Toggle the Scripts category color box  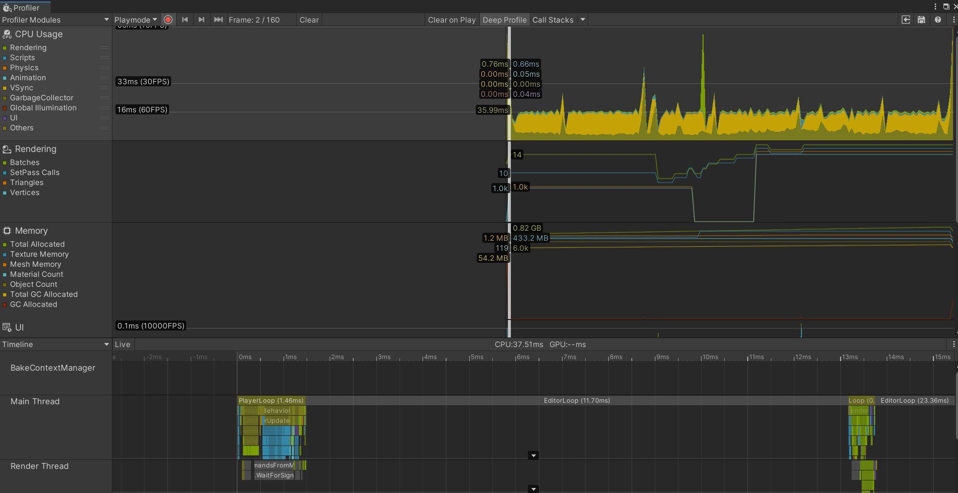(x=5, y=58)
